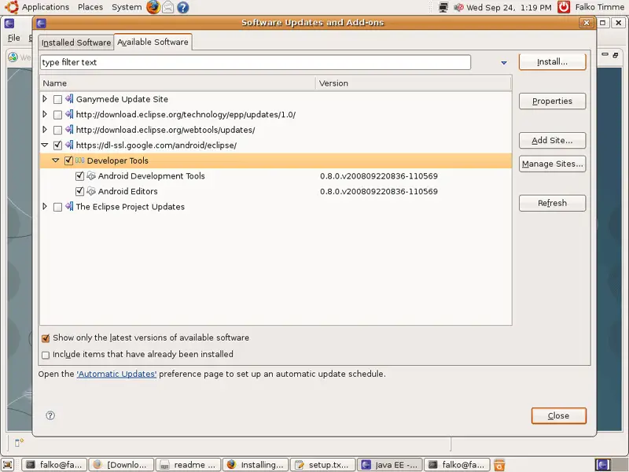Uncheck the Android Editors checkbox
This screenshot has width=629, height=472.
79,191
